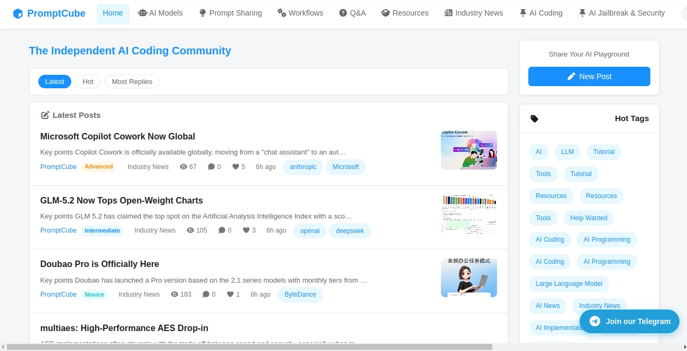Select the Latest sorting filter
Viewport: 687px width, 351px height.
55,82
